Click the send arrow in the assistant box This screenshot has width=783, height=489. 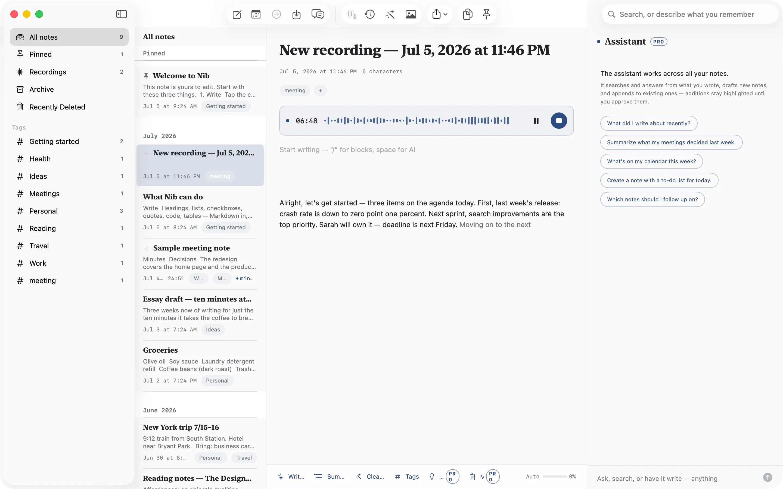click(x=768, y=477)
